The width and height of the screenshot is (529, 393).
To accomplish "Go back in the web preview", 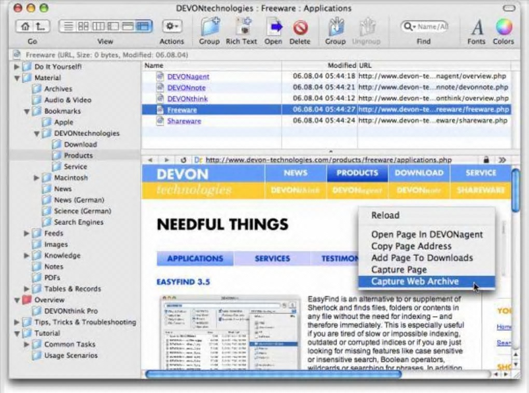I will (150, 160).
